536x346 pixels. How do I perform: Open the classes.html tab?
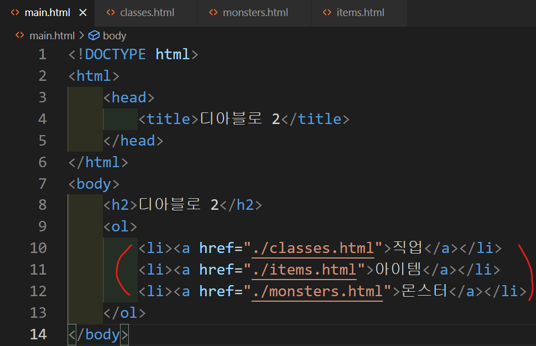click(x=147, y=13)
